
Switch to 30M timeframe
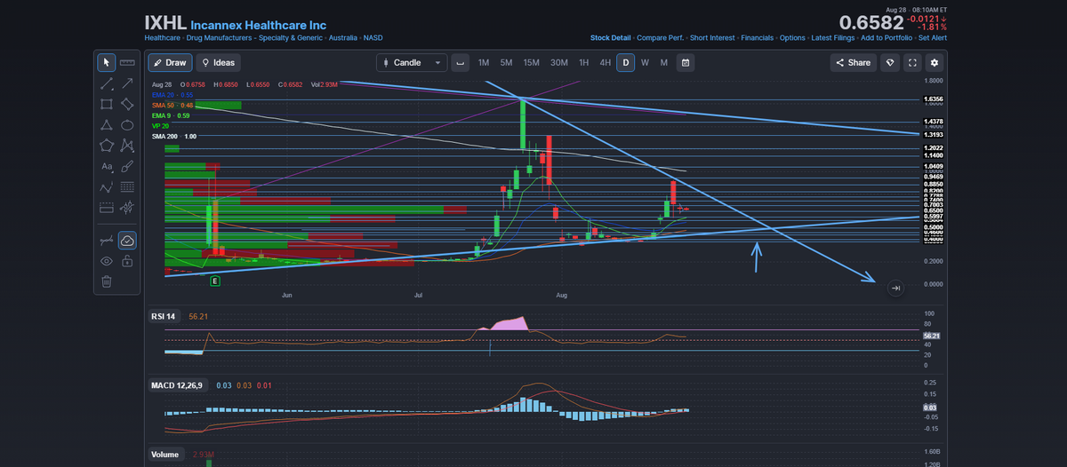click(559, 63)
